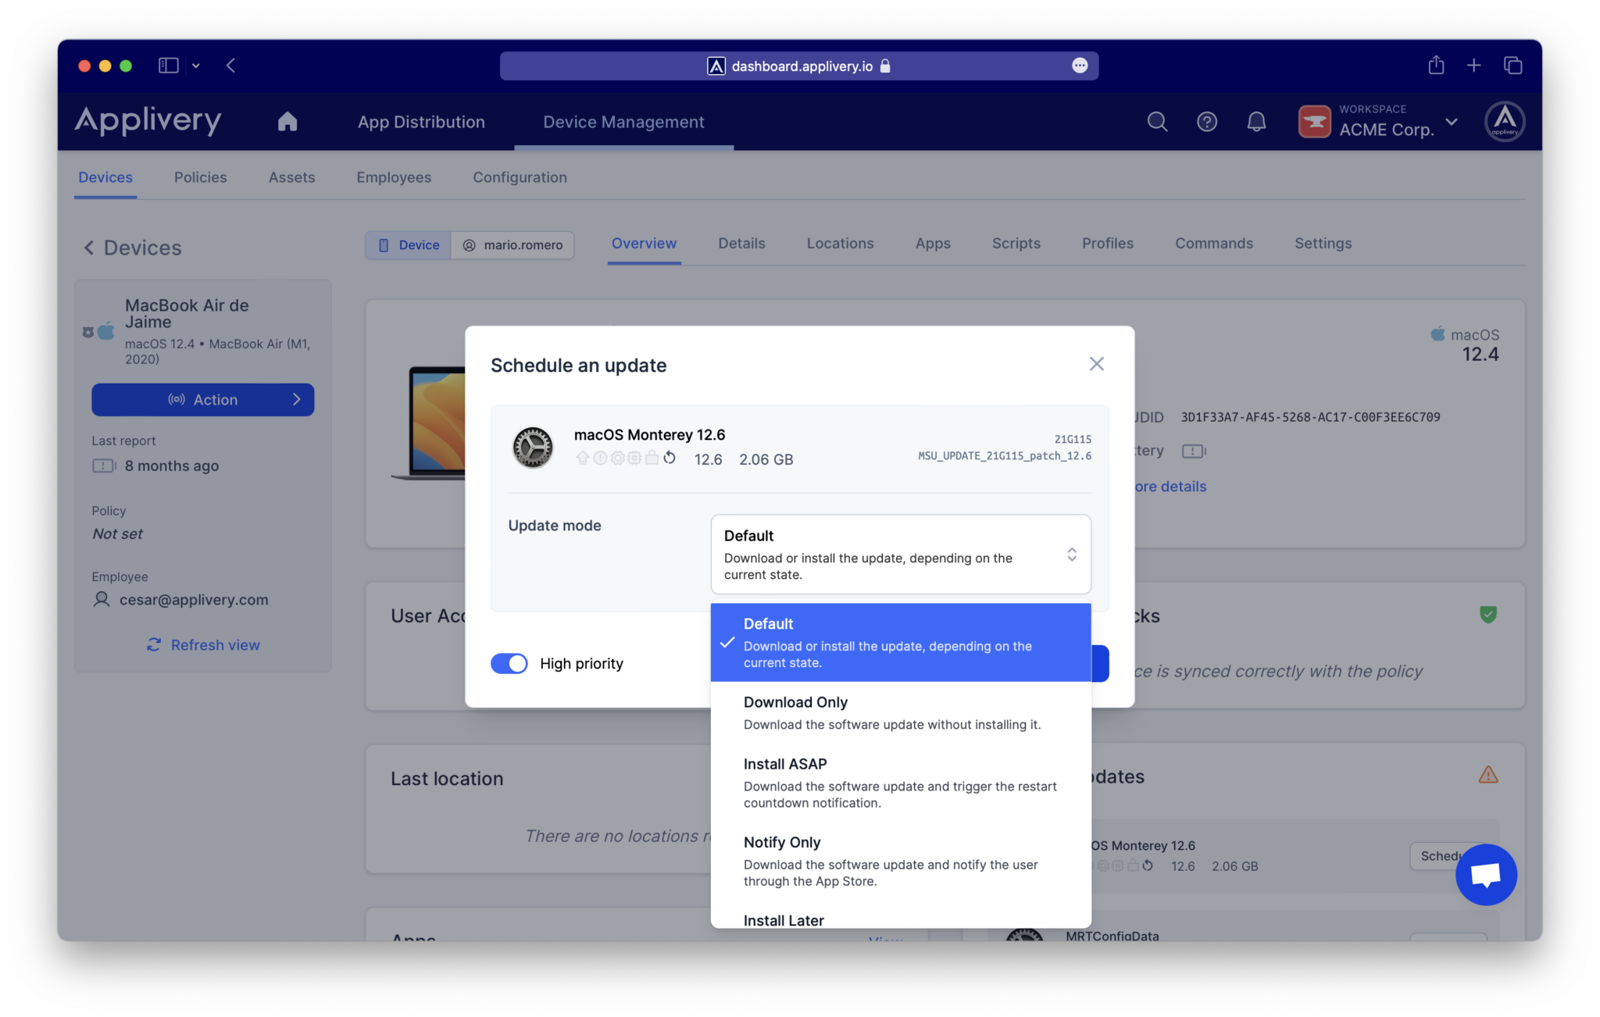Expand the workspace switcher chevron
The image size is (1600, 1017).
tap(1452, 123)
